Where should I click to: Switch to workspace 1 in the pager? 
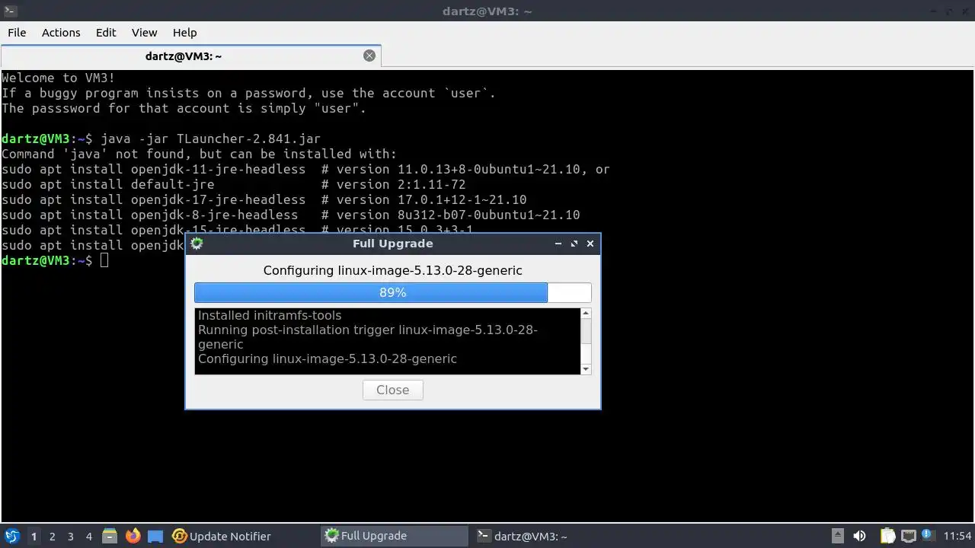[34, 537]
